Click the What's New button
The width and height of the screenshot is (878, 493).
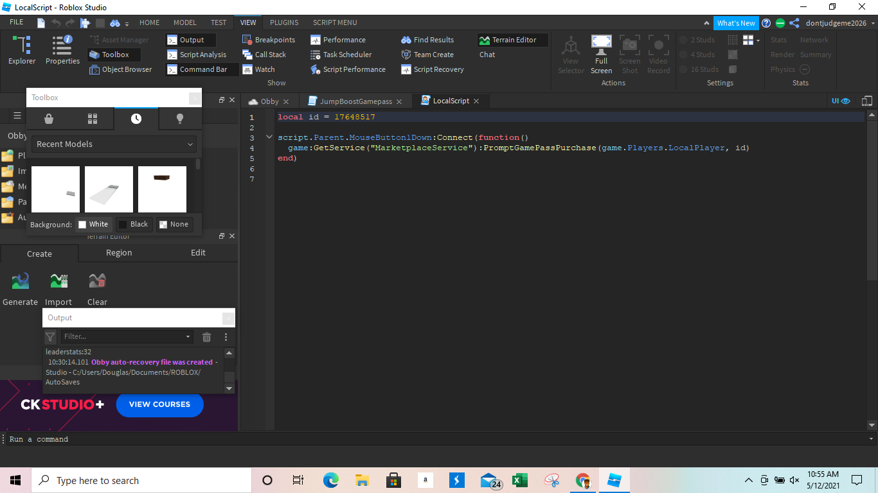(x=736, y=23)
